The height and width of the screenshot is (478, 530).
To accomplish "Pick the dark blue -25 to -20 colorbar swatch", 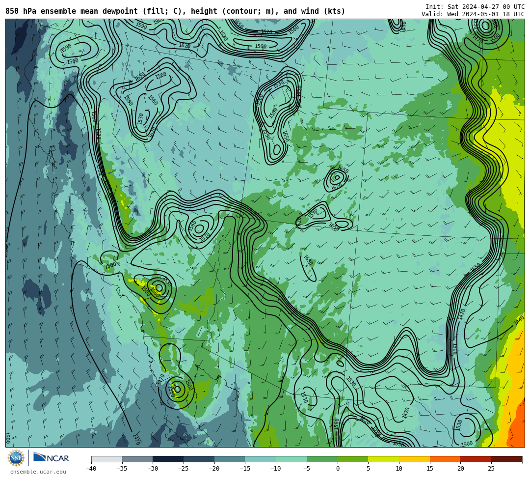I will tap(199, 459).
